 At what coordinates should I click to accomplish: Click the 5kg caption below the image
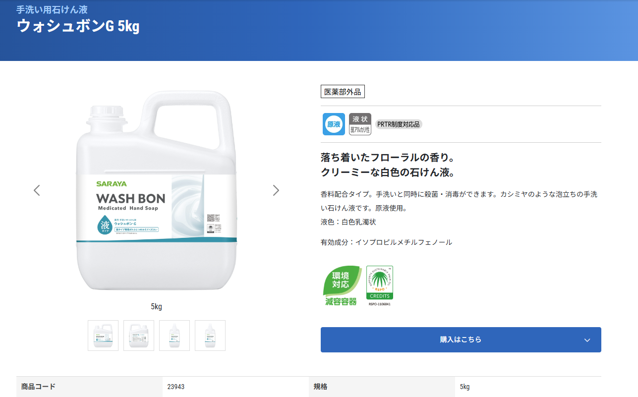click(156, 307)
